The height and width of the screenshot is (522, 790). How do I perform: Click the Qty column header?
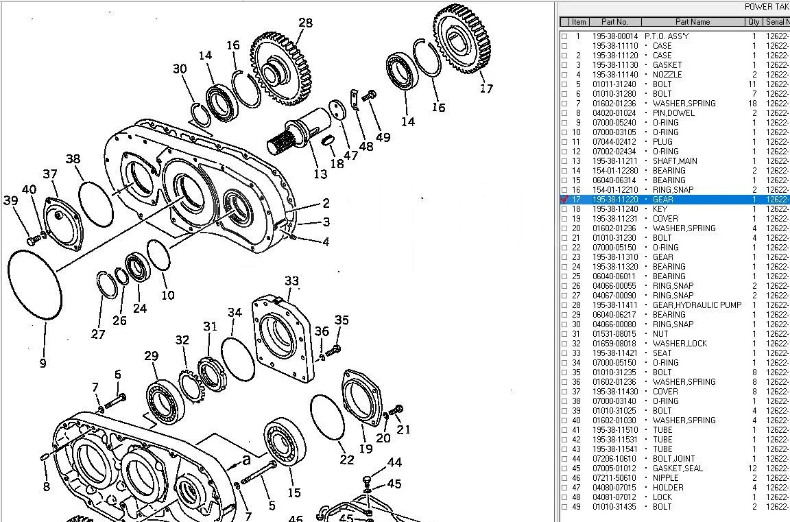pyautogui.click(x=754, y=22)
